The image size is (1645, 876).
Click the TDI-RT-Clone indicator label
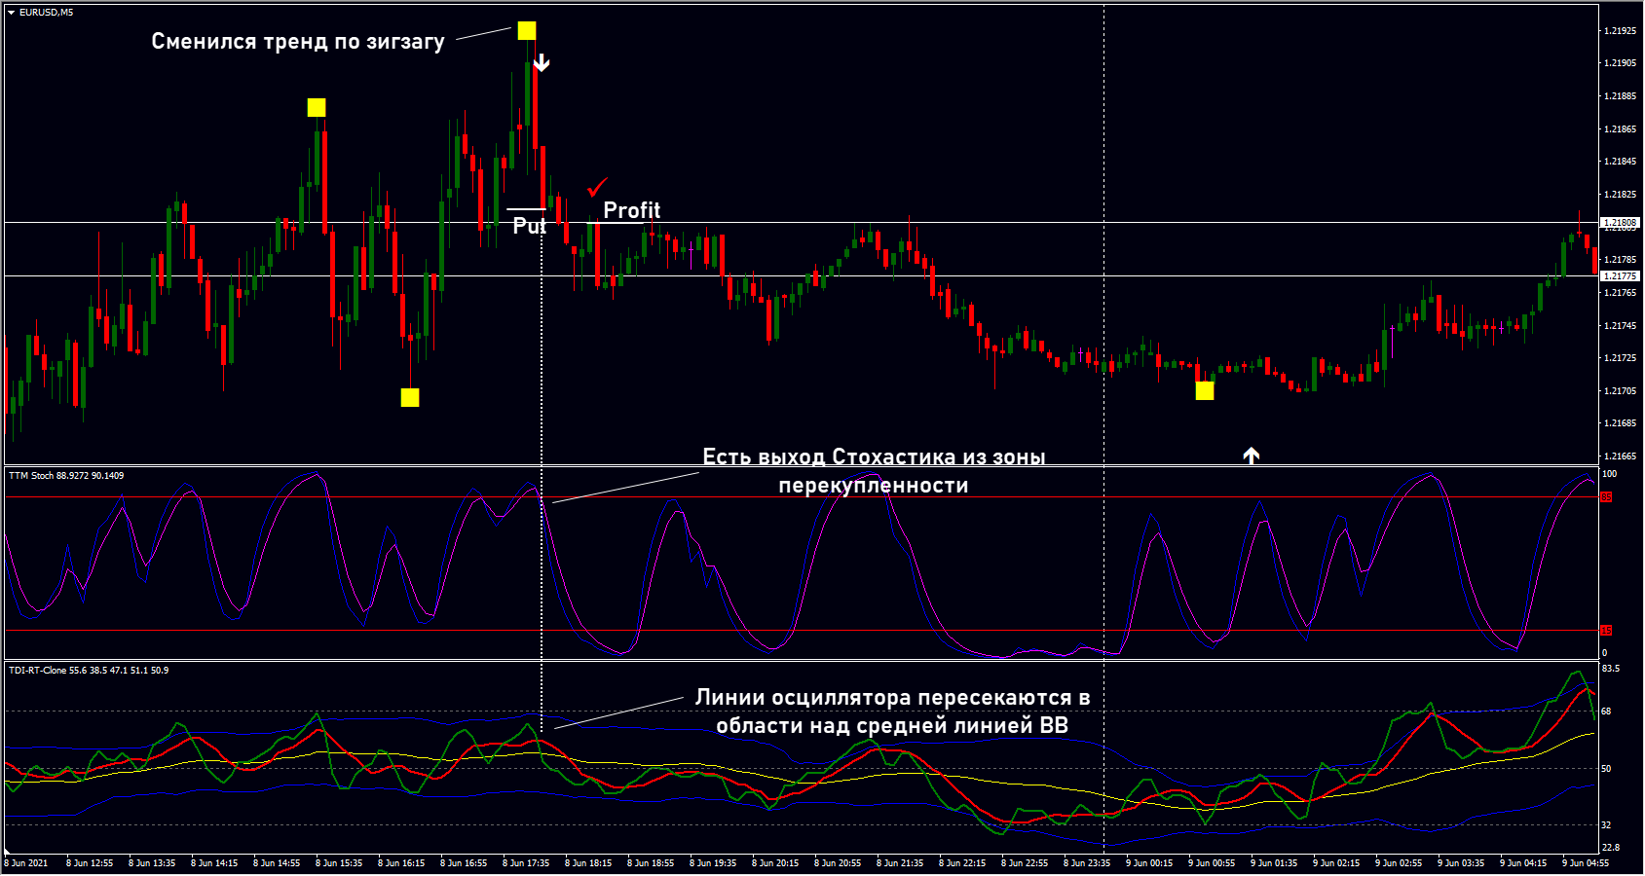[88, 671]
